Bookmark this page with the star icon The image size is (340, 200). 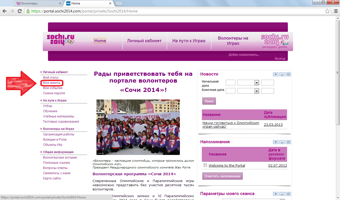(327, 11)
